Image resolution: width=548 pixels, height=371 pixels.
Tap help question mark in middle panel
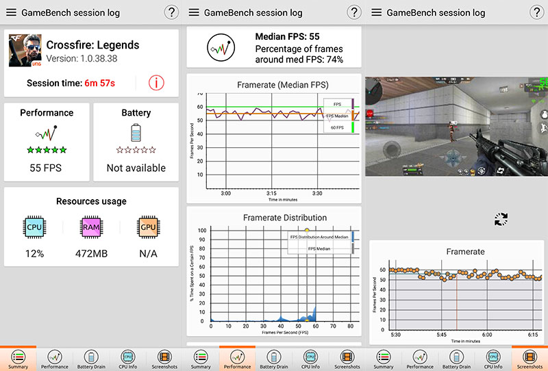pyautogui.click(x=354, y=12)
